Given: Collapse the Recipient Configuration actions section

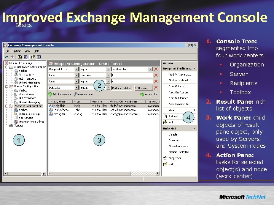Looking at the screenshot, I should (x=195, y=69).
